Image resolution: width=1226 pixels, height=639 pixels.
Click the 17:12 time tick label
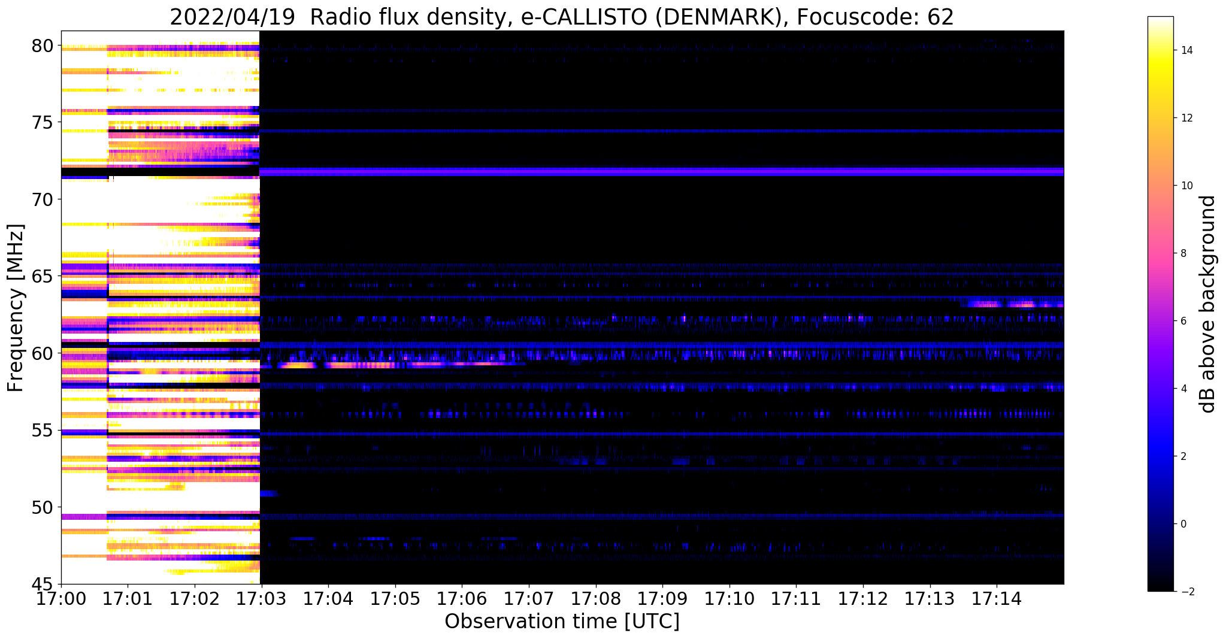click(x=863, y=598)
